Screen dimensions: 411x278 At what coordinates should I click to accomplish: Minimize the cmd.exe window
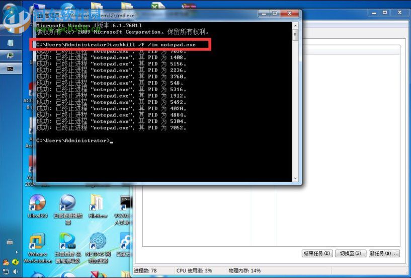(x=264, y=13)
